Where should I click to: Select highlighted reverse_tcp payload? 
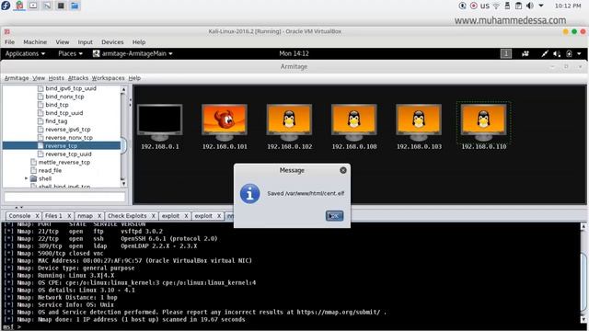(62, 145)
